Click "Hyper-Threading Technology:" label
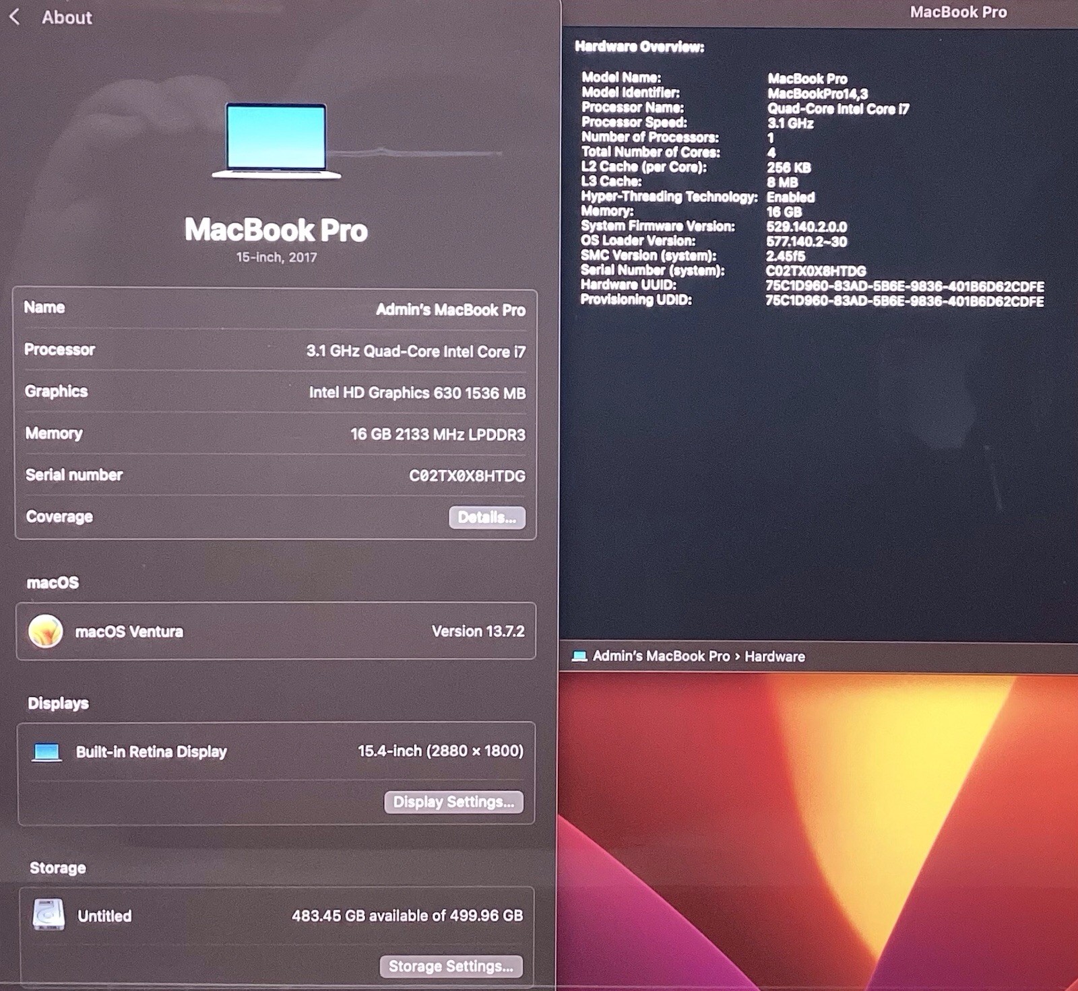Viewport: 1078px width, 991px height. pos(670,197)
